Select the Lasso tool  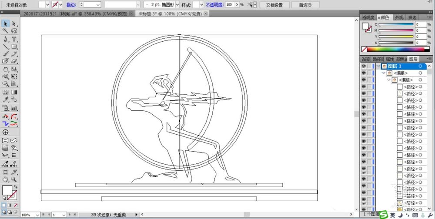tap(14, 31)
